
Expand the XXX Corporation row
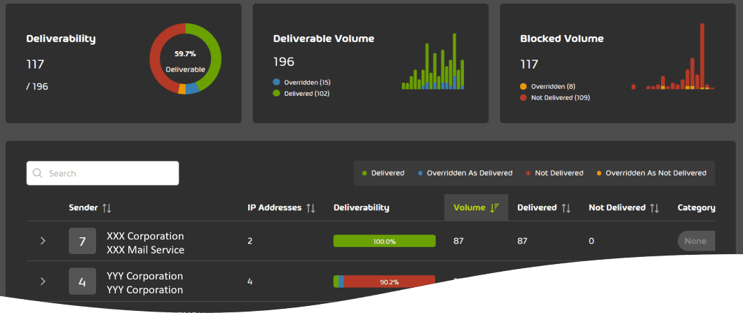(x=43, y=241)
